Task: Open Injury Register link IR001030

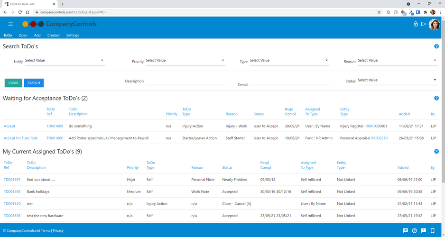Action: (x=372, y=126)
